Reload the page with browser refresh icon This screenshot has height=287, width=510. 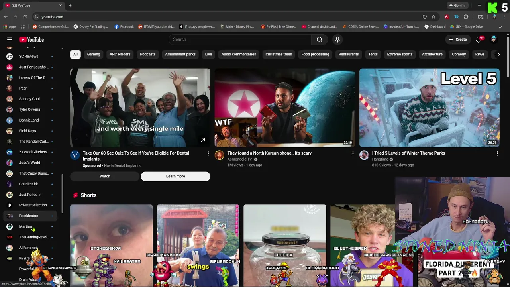[x=25, y=17]
